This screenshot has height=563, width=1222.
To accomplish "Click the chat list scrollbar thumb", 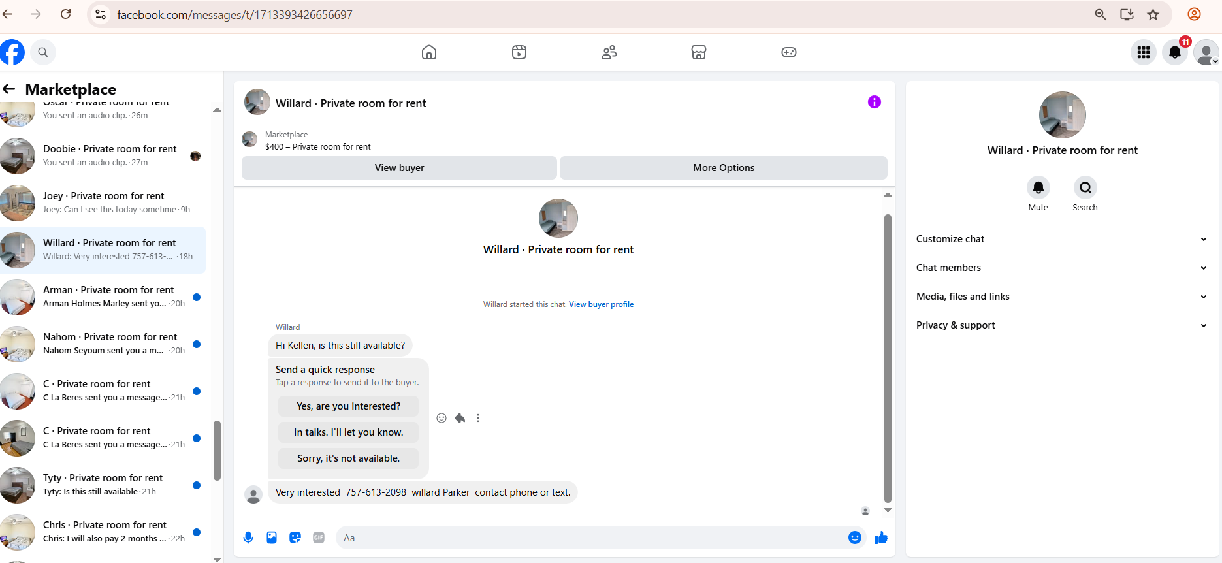I will click(x=217, y=451).
